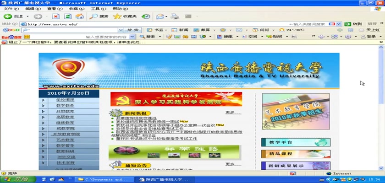Screen dimensions: 385x183
Task: Open the address bar keyword search dropdown
Action: pos(339,24)
